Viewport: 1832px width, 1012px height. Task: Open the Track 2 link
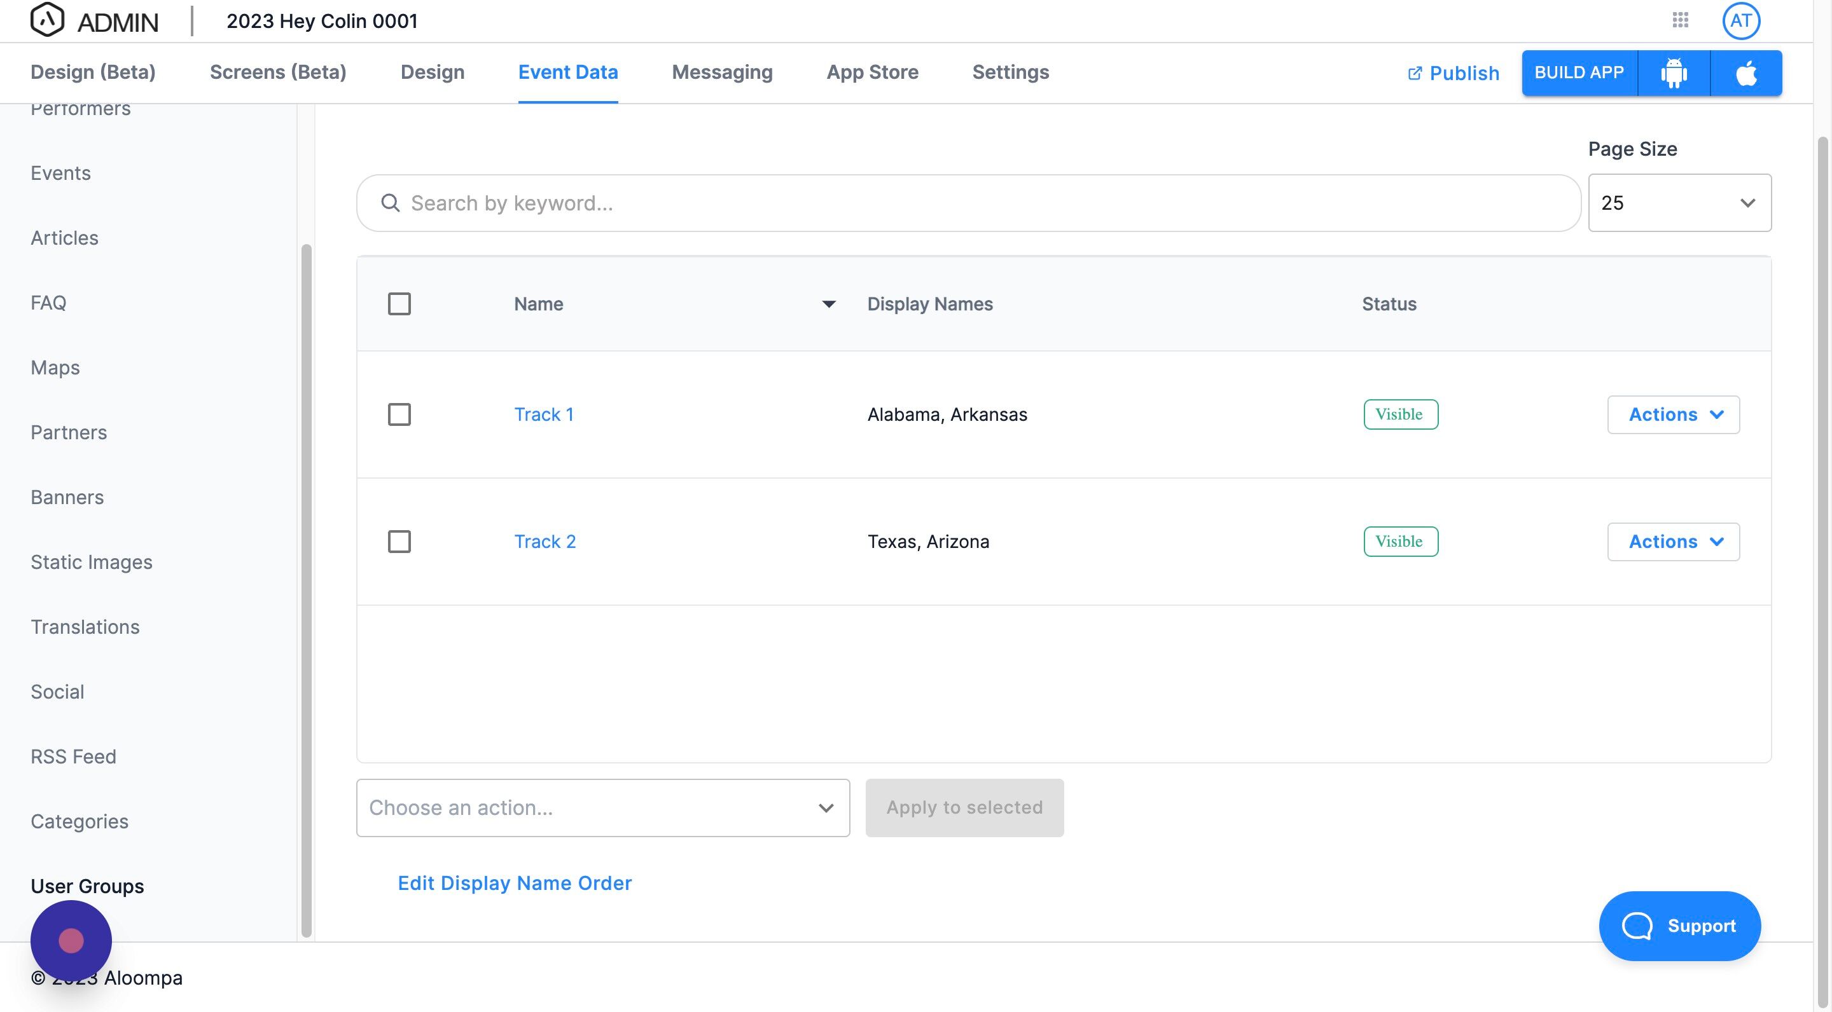[546, 542]
